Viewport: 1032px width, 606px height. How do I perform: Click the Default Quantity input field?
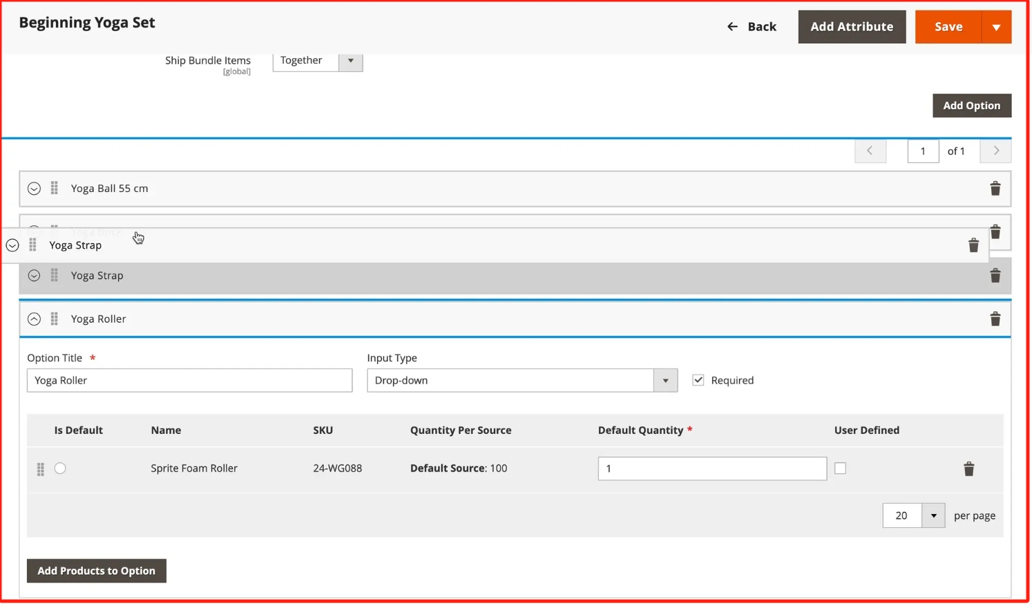(x=711, y=468)
